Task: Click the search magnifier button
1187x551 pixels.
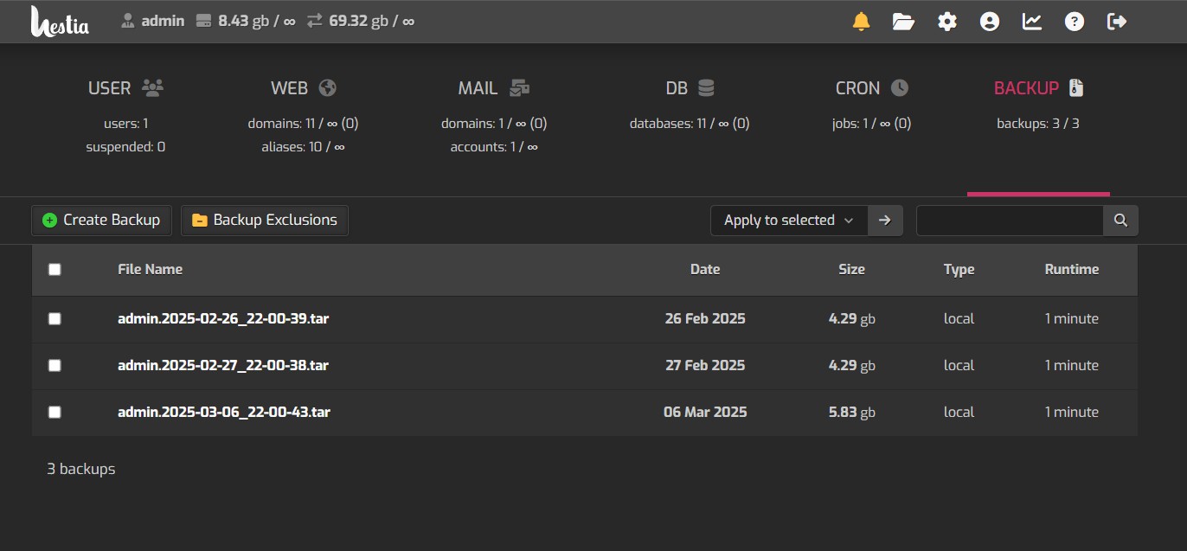Action: (1120, 221)
